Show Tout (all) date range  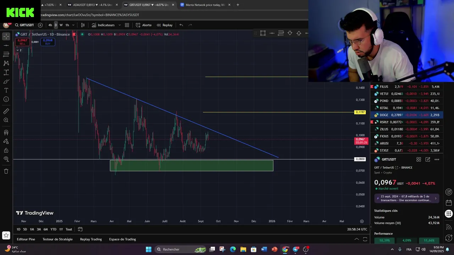(x=69, y=229)
